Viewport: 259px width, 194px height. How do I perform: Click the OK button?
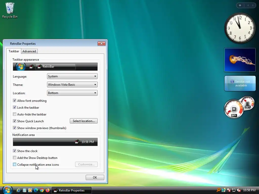point(95,178)
